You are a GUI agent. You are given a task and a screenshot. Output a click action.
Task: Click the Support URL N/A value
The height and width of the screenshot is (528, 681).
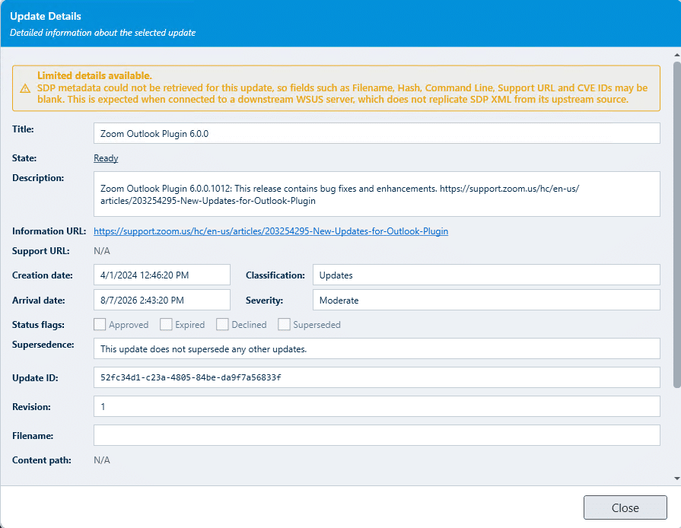click(102, 251)
